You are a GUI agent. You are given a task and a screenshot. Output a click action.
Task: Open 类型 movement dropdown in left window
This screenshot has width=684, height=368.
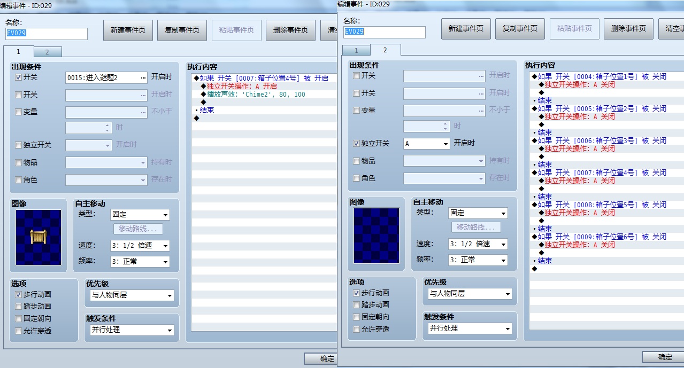[x=140, y=215]
